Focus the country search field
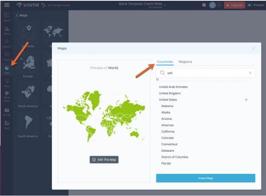This screenshot has width=266, height=196. pyautogui.click(x=206, y=73)
